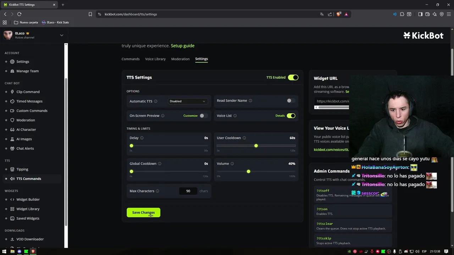
Task: Click the Global Cooldown slider handle
Action: [132, 171]
